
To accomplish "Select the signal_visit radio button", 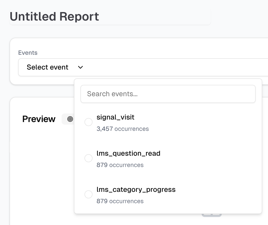I will click(88, 122).
